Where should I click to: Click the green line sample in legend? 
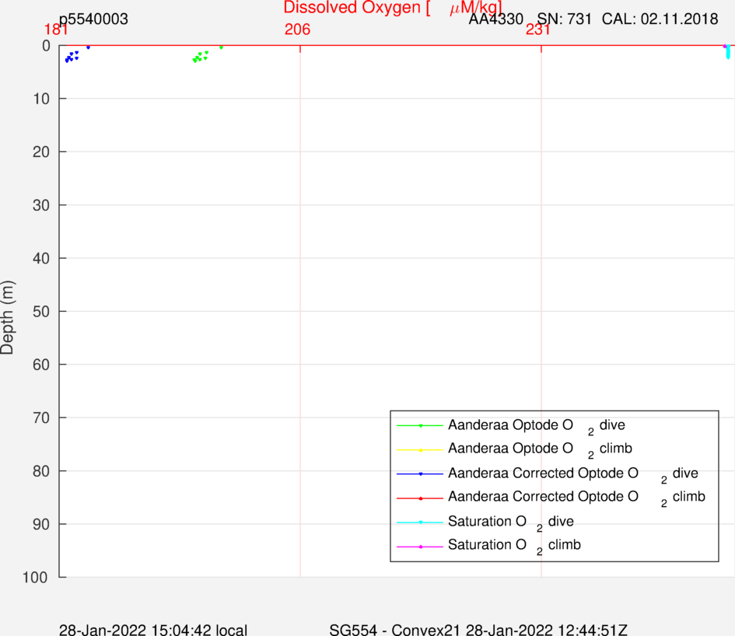[420, 425]
